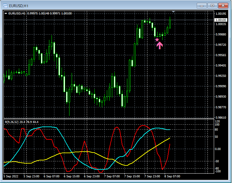Maximize the EURUSD,H1 chart window
Image resolution: width=232 pixels, height=183 pixels.
pos(212,6)
